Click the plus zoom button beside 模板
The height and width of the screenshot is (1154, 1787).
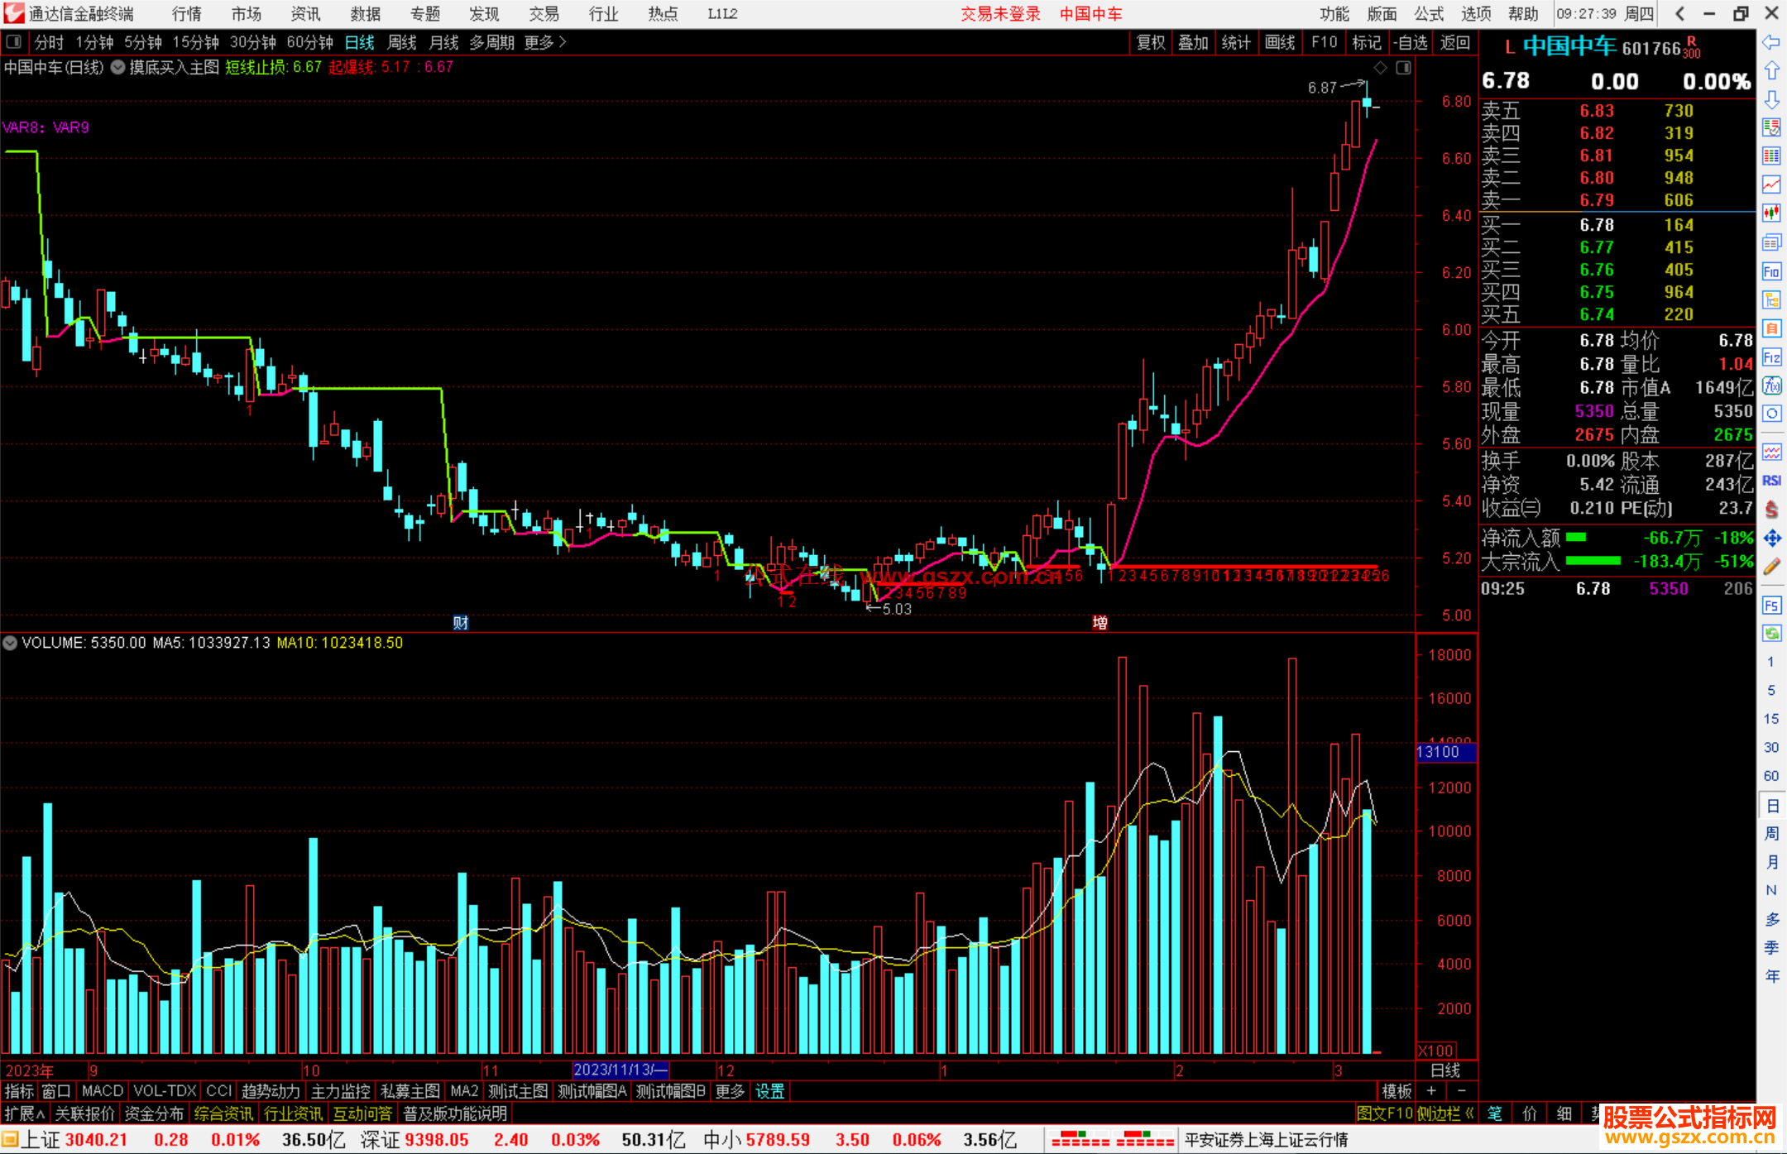click(1431, 1091)
